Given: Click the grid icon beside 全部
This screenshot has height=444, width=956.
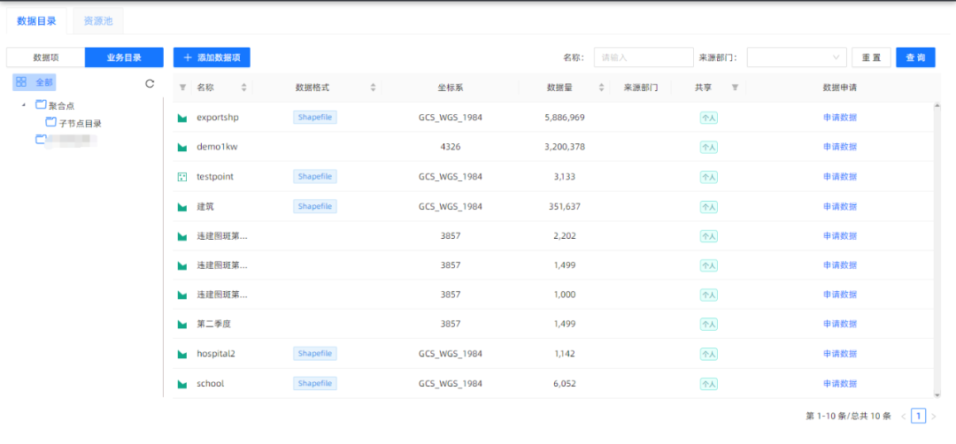Looking at the screenshot, I should click(x=21, y=81).
